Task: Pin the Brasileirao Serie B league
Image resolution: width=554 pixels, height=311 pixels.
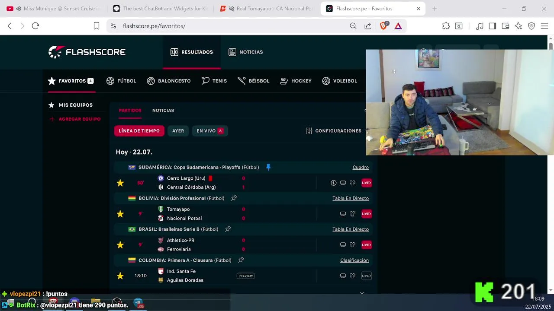Action: pos(228,229)
